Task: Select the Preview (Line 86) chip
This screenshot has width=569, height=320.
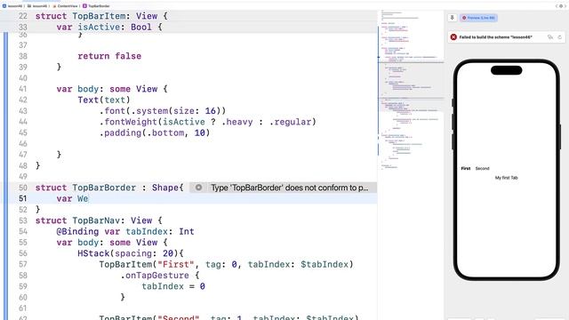Action: coord(478,18)
